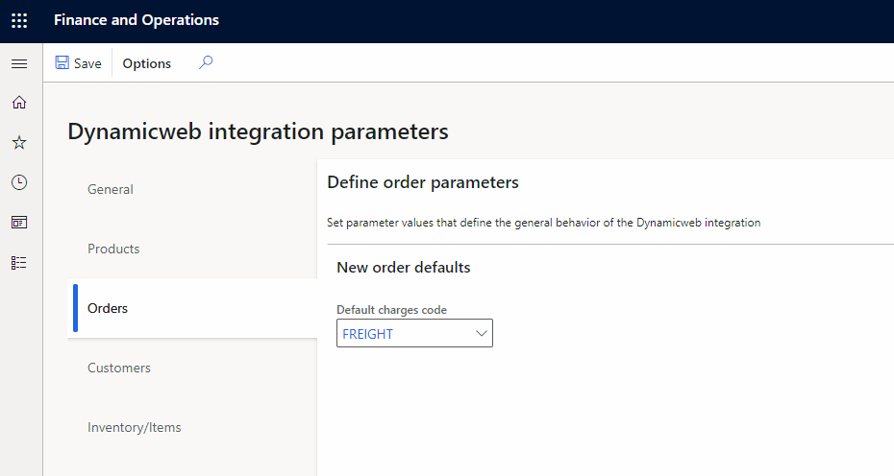Open the Options menu

click(x=147, y=63)
